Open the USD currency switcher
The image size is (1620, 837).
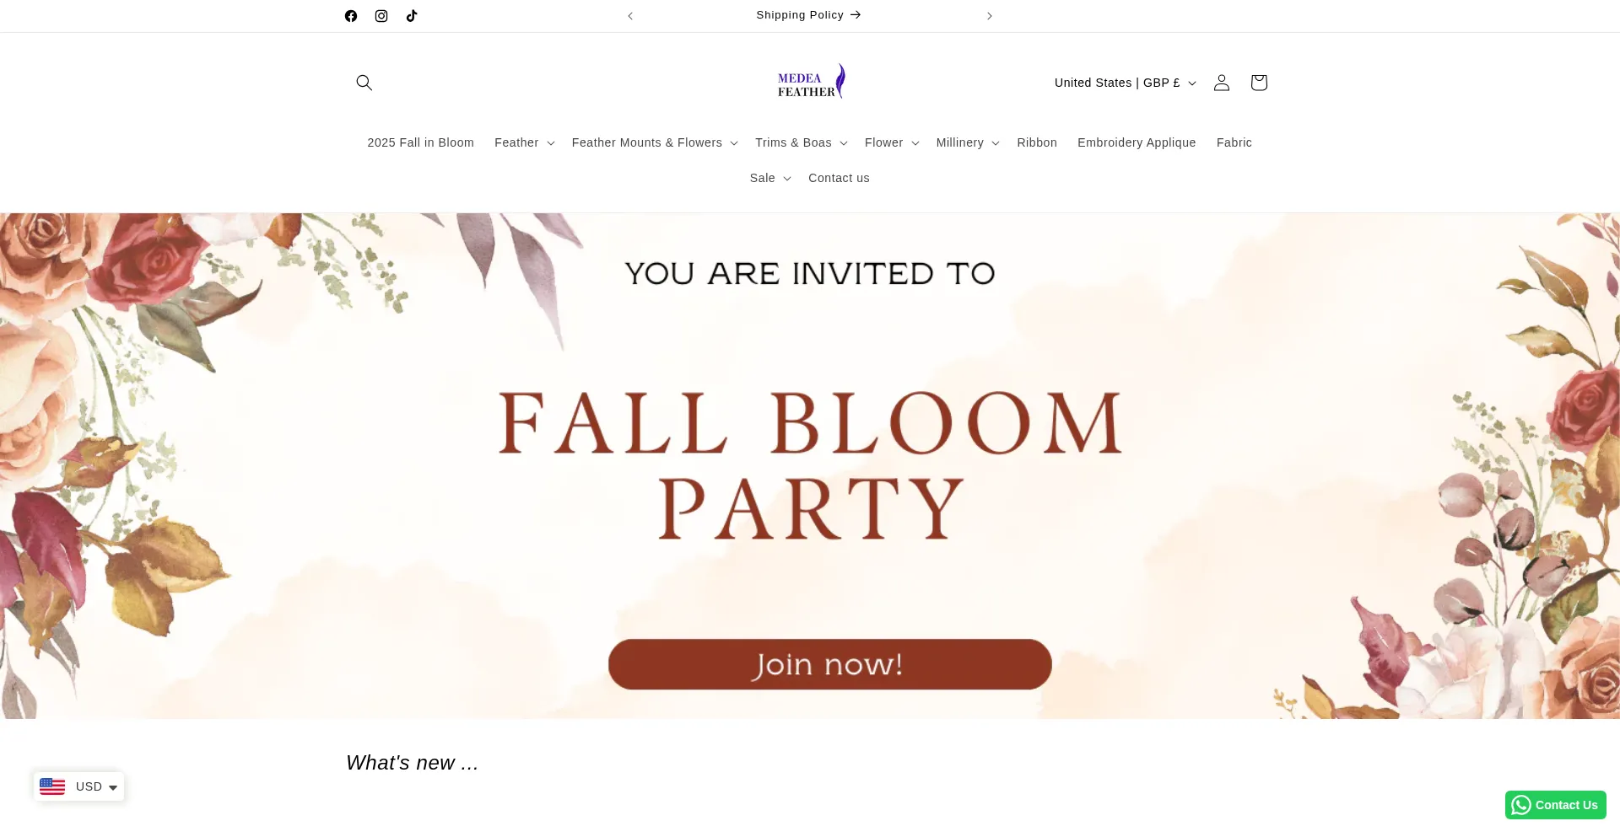pyautogui.click(x=79, y=786)
